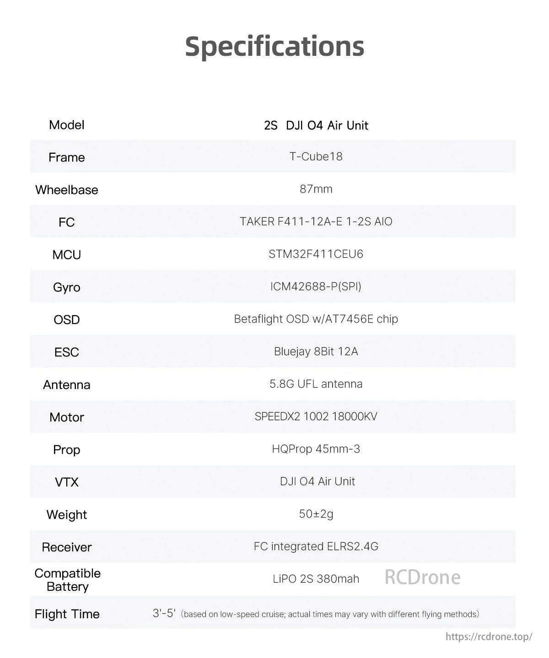
Task: Select the ICM42688-P(SPI) gyro value
Action: click(316, 286)
